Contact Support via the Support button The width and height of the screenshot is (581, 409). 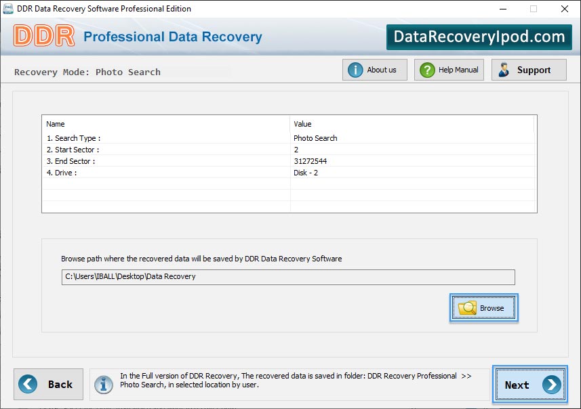529,70
